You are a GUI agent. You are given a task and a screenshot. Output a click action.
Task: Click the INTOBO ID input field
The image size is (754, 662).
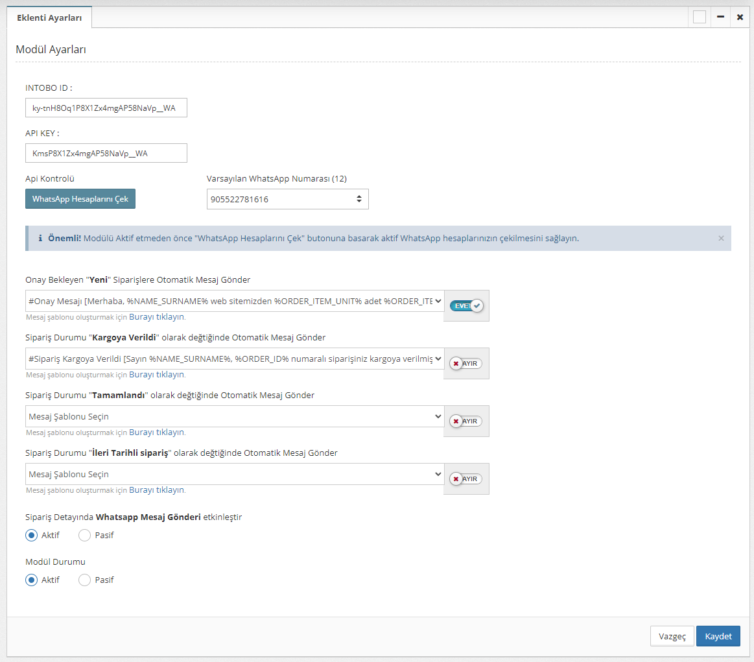click(x=106, y=108)
